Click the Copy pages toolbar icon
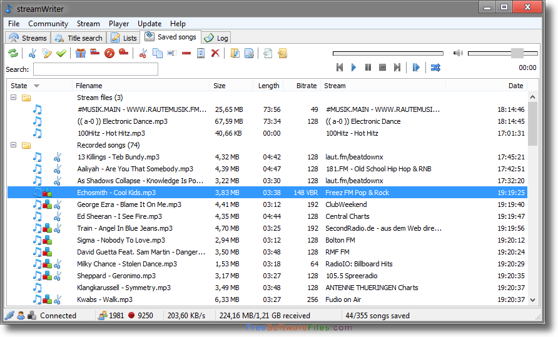This screenshot has width=558, height=337. [x=157, y=53]
